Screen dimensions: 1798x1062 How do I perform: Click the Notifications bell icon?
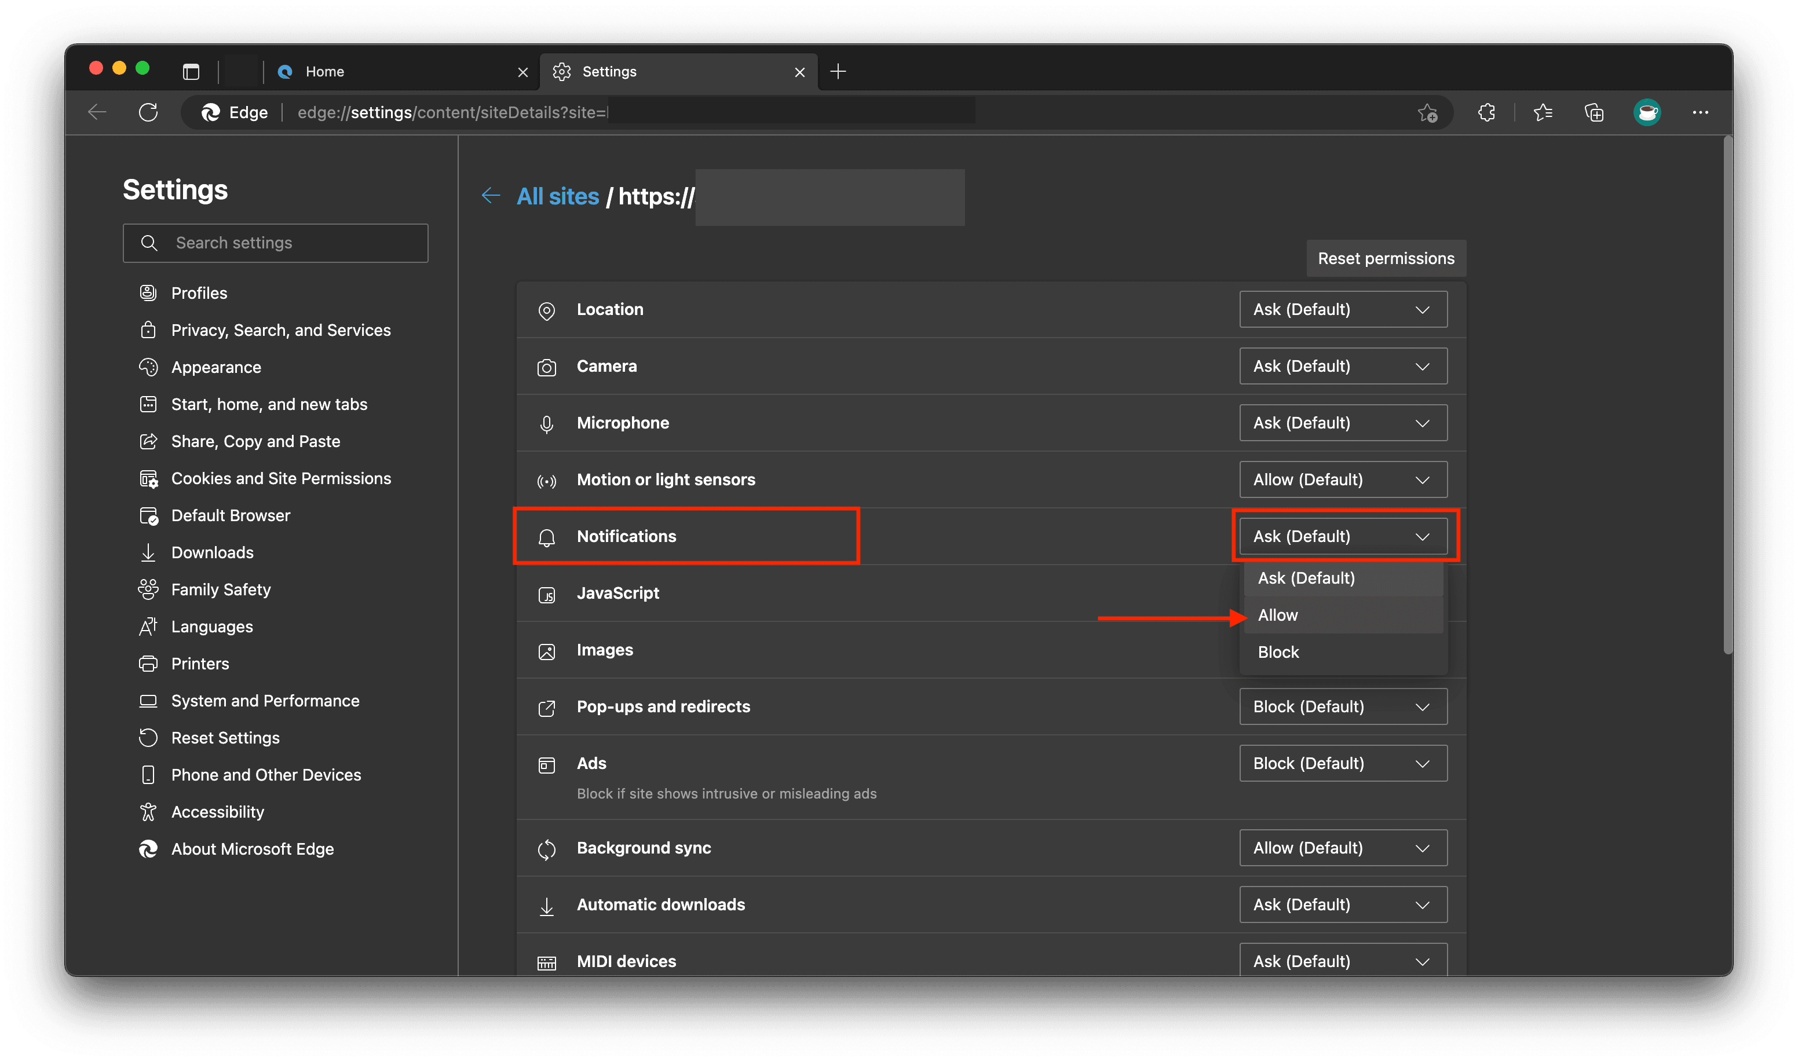coord(547,537)
